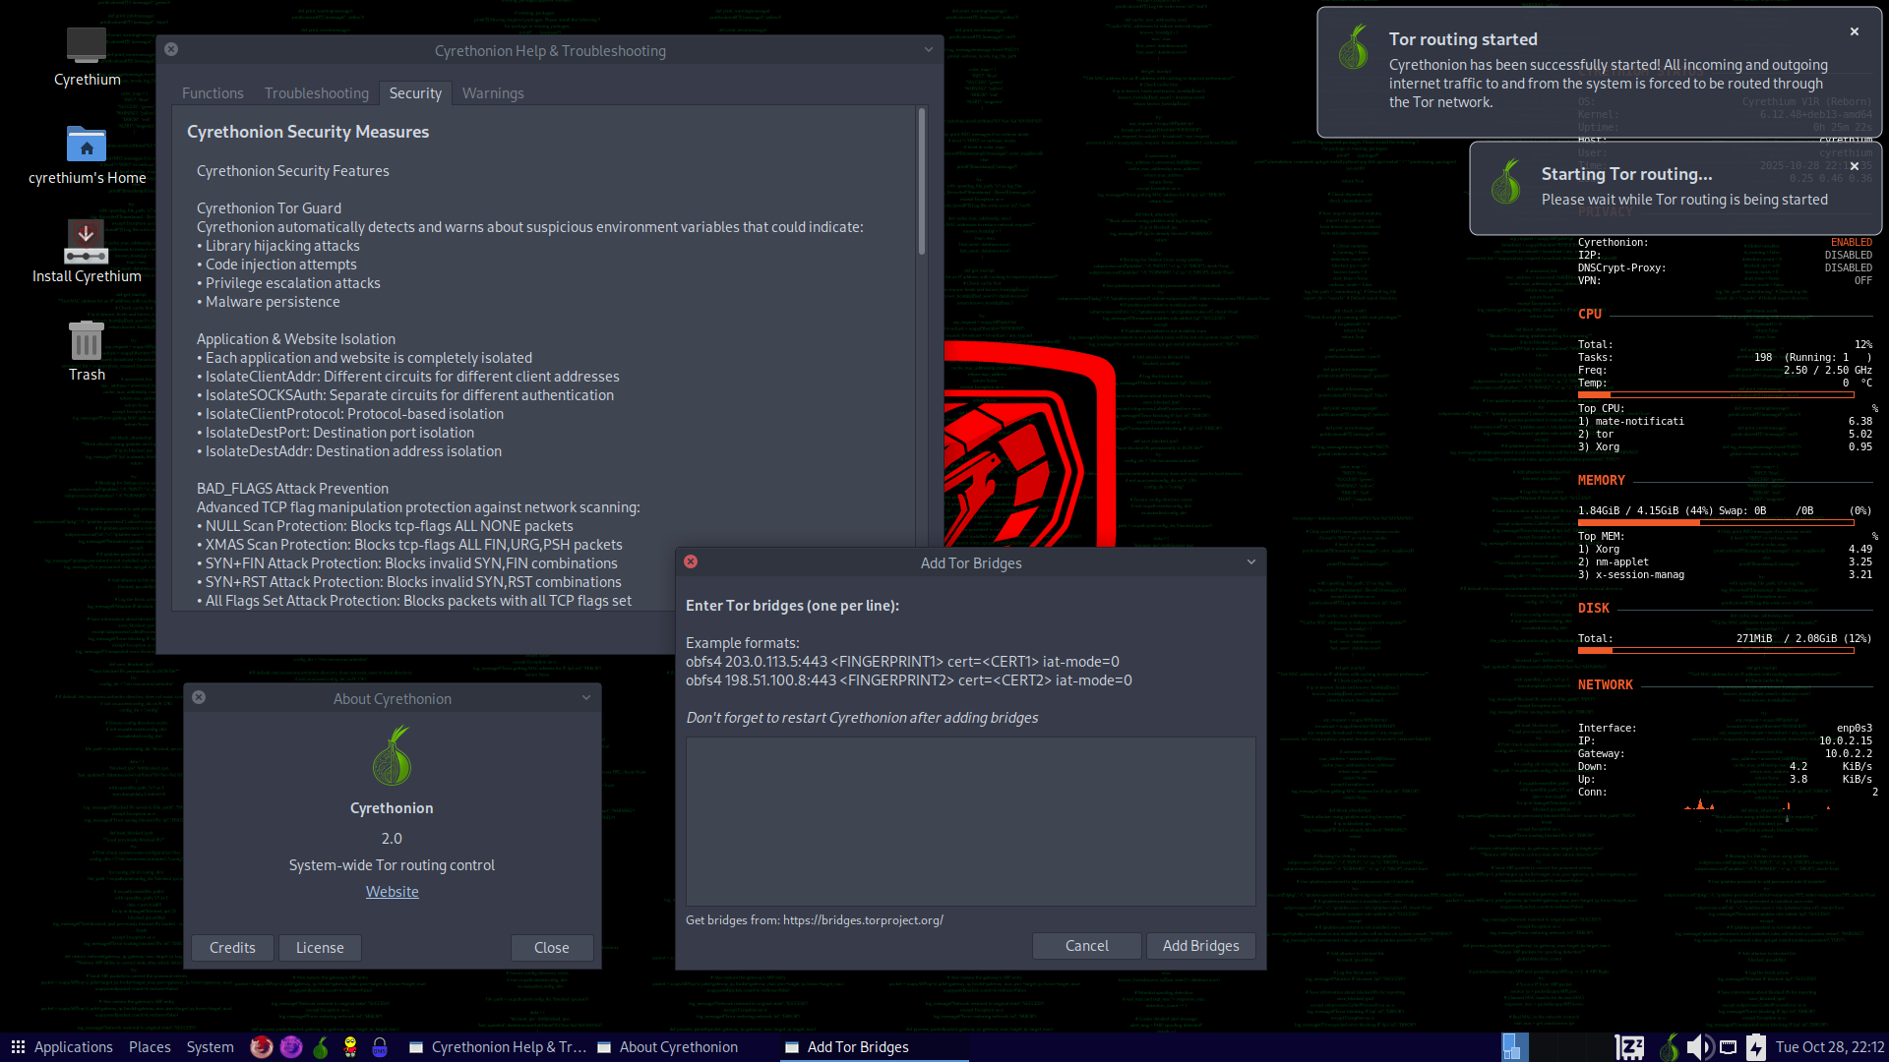The image size is (1889, 1062).
Task: Expand the Help & Troubleshooting title chevron
Action: [929, 50]
